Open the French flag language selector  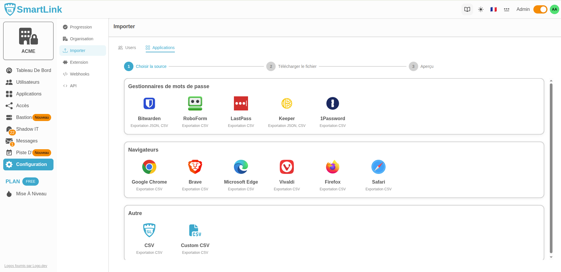[x=493, y=9]
